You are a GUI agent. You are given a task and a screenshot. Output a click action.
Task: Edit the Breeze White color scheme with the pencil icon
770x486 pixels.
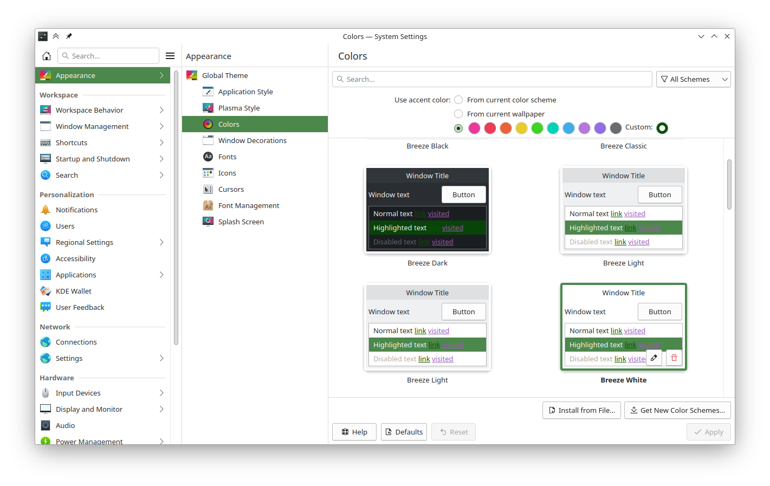(654, 358)
